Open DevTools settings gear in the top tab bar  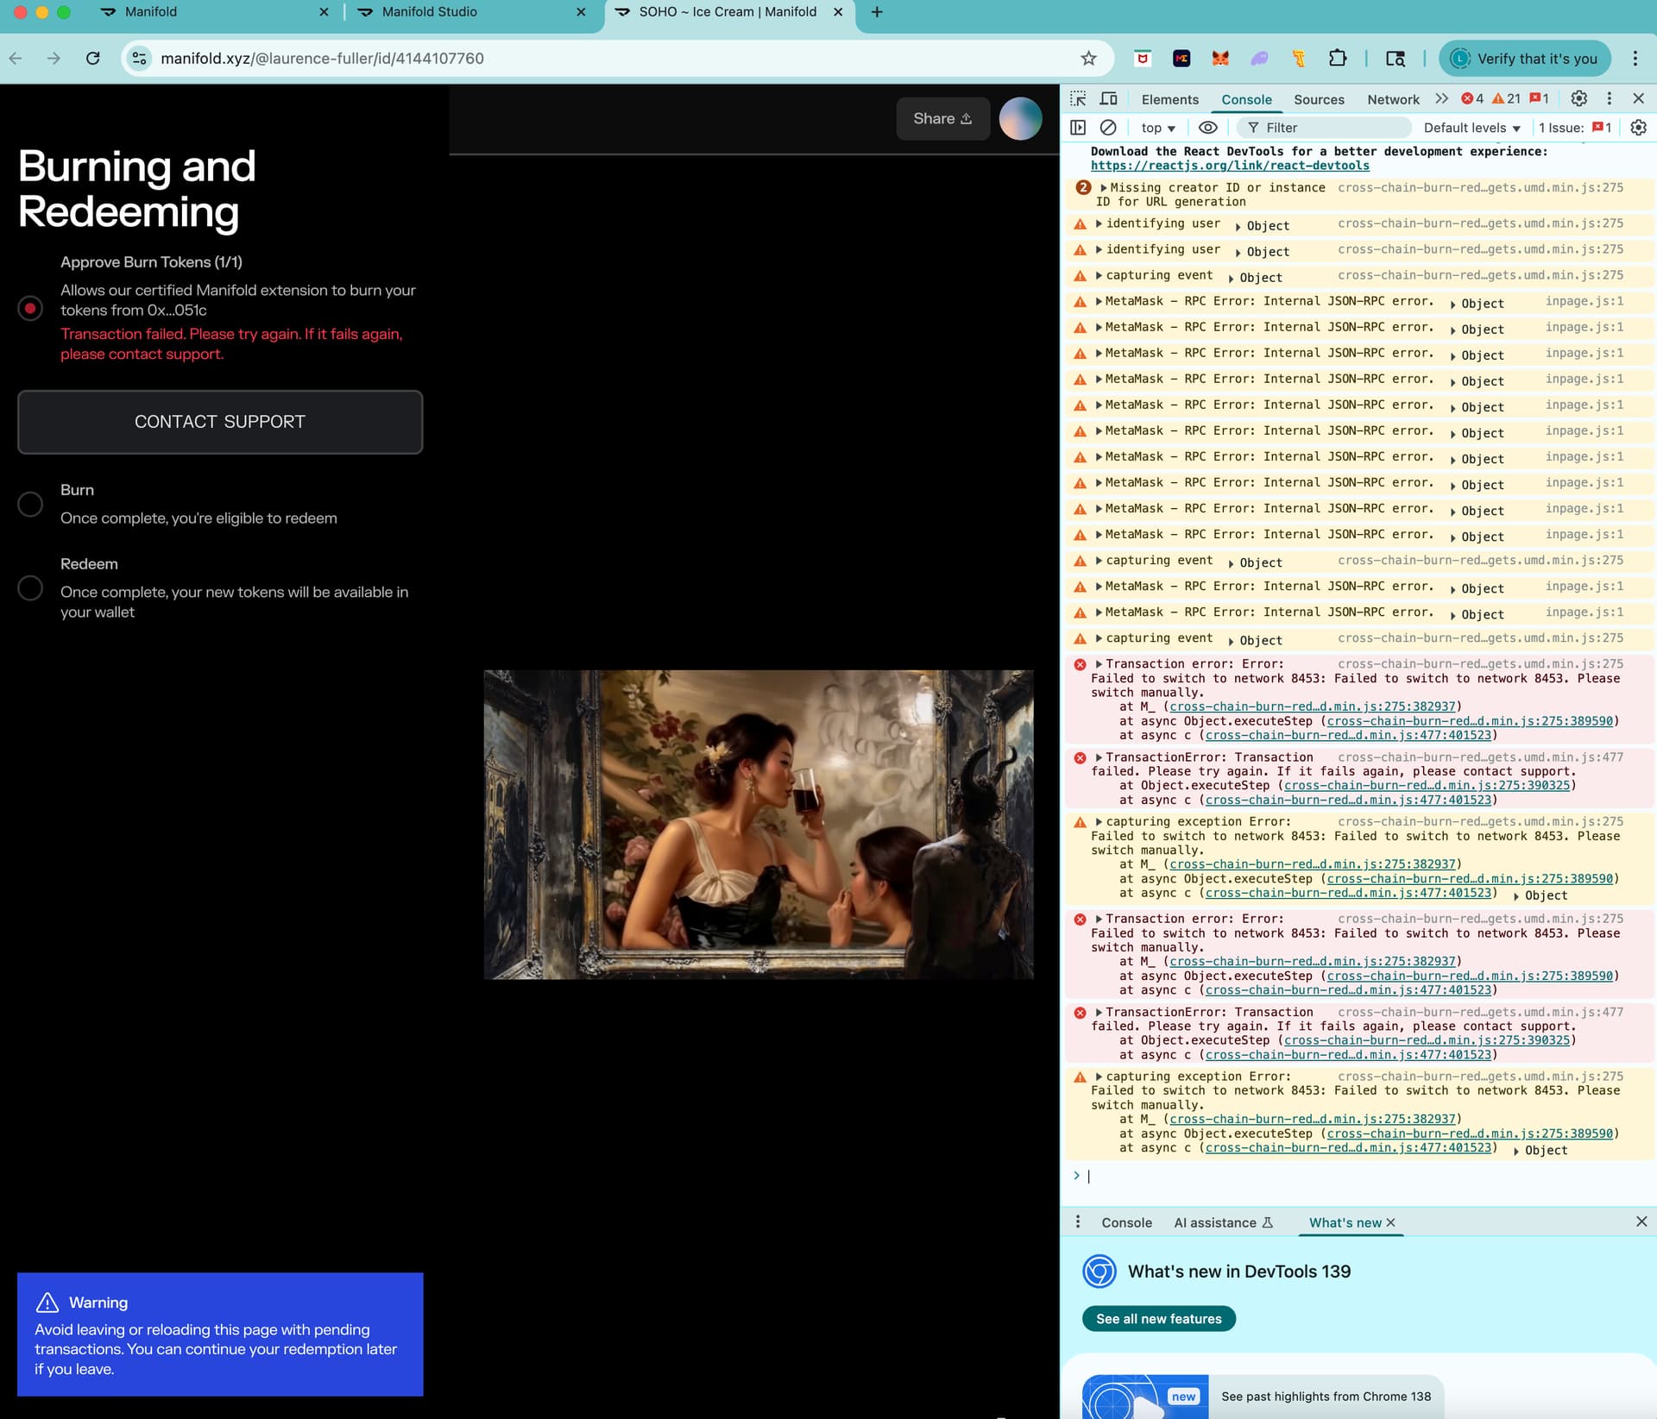point(1578,98)
